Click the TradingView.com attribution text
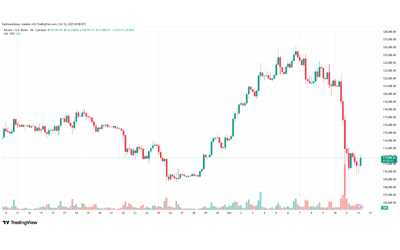This screenshot has height=250, width=400. 45,23
